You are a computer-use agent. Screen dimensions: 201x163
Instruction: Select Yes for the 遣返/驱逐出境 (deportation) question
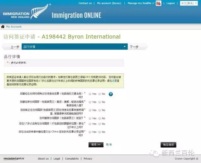coord(90,102)
